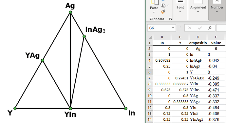Viewport: 226px width, 123px height.
Task: Click the value cell -0.484
Action: (216, 108)
